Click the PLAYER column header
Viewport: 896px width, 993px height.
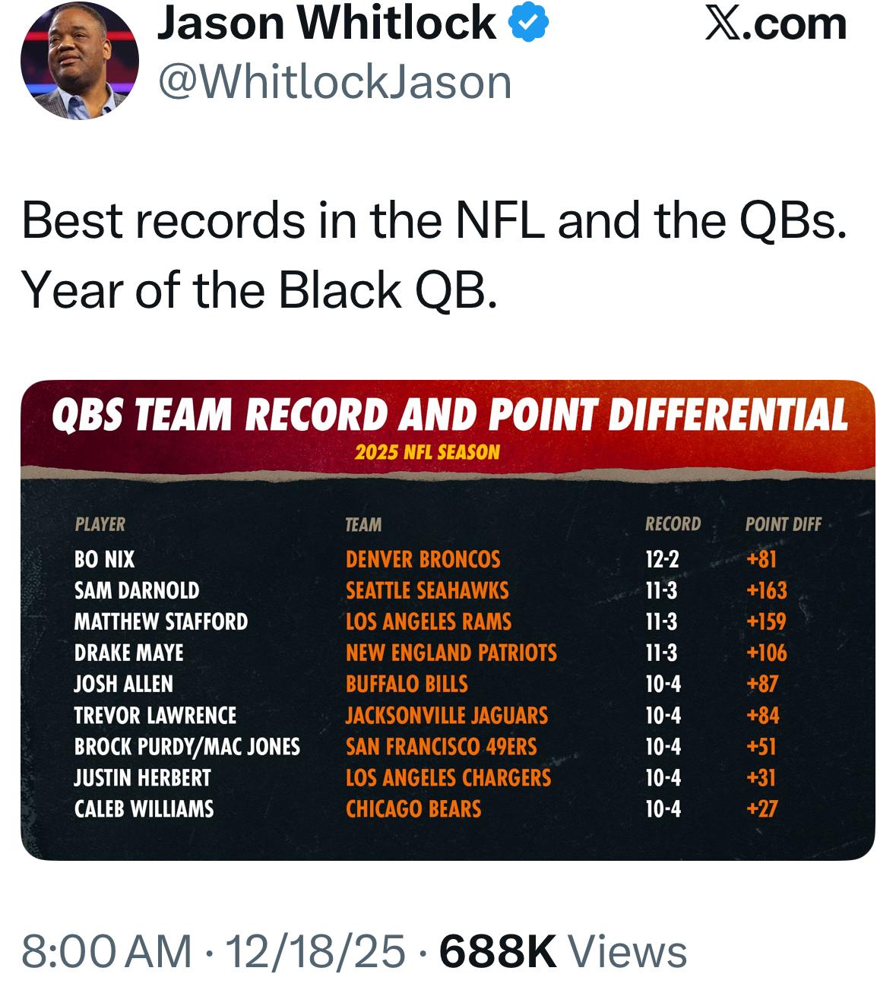100,524
